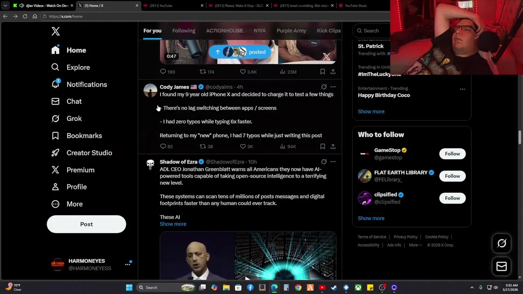
Task: Open the Kick Clips tab
Action: point(329,31)
